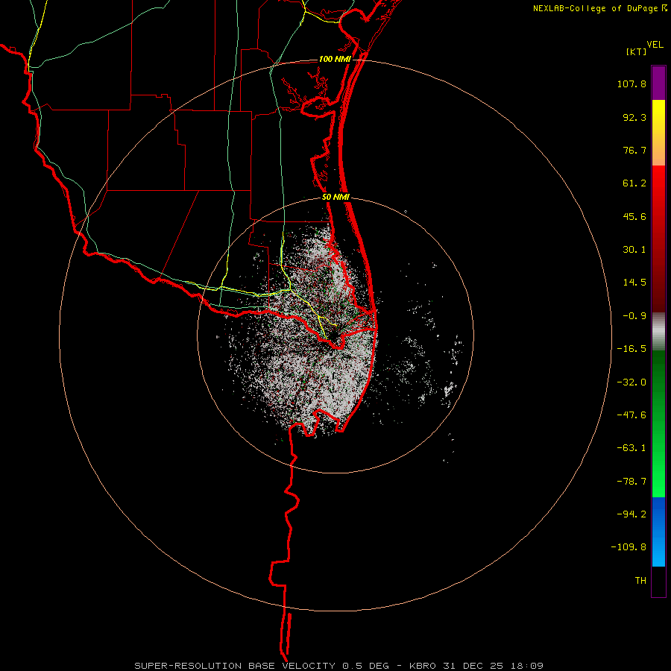Click the 92.3 velocity scale value
Viewport: 671px width, 671px height.
[x=634, y=117]
